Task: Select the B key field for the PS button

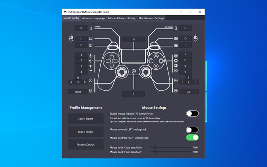Action: click(133, 94)
